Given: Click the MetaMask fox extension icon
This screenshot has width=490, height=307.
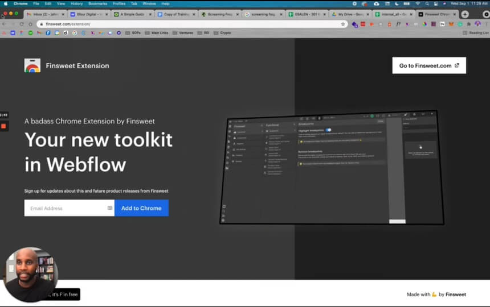Looking at the screenshot, I should click(451, 24).
